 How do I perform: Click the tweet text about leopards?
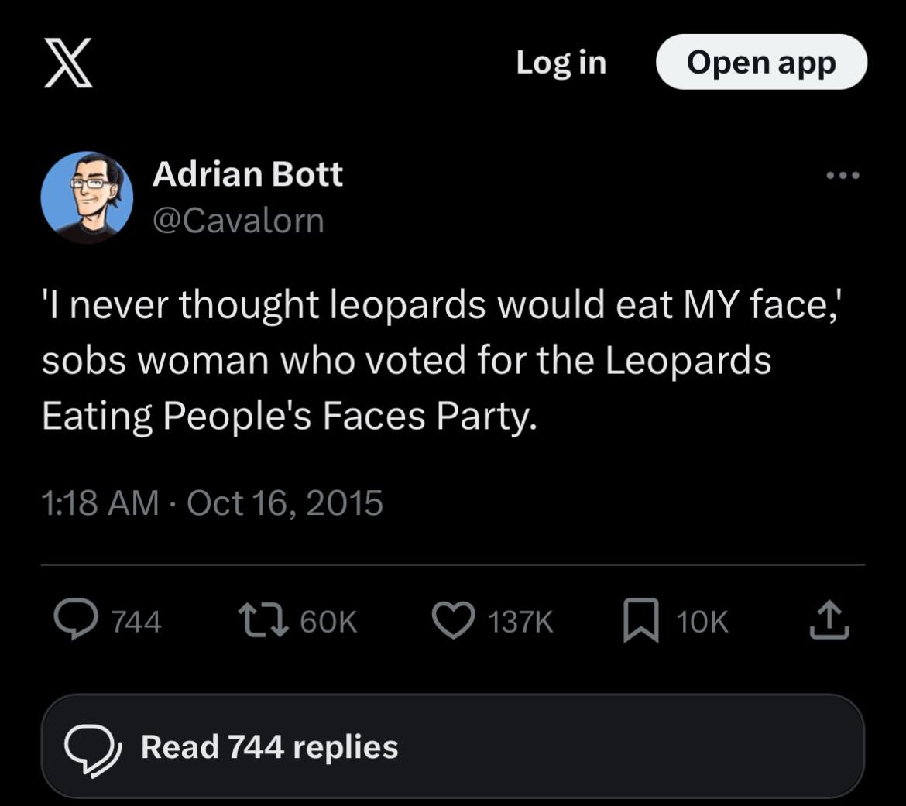click(x=441, y=360)
